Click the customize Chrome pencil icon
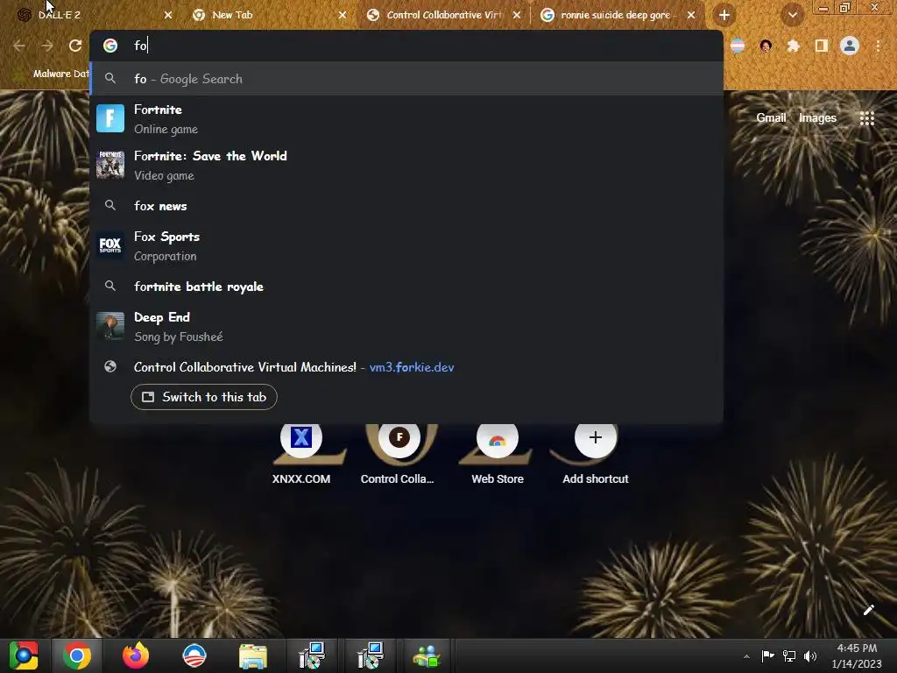This screenshot has height=673, width=897. (x=868, y=610)
